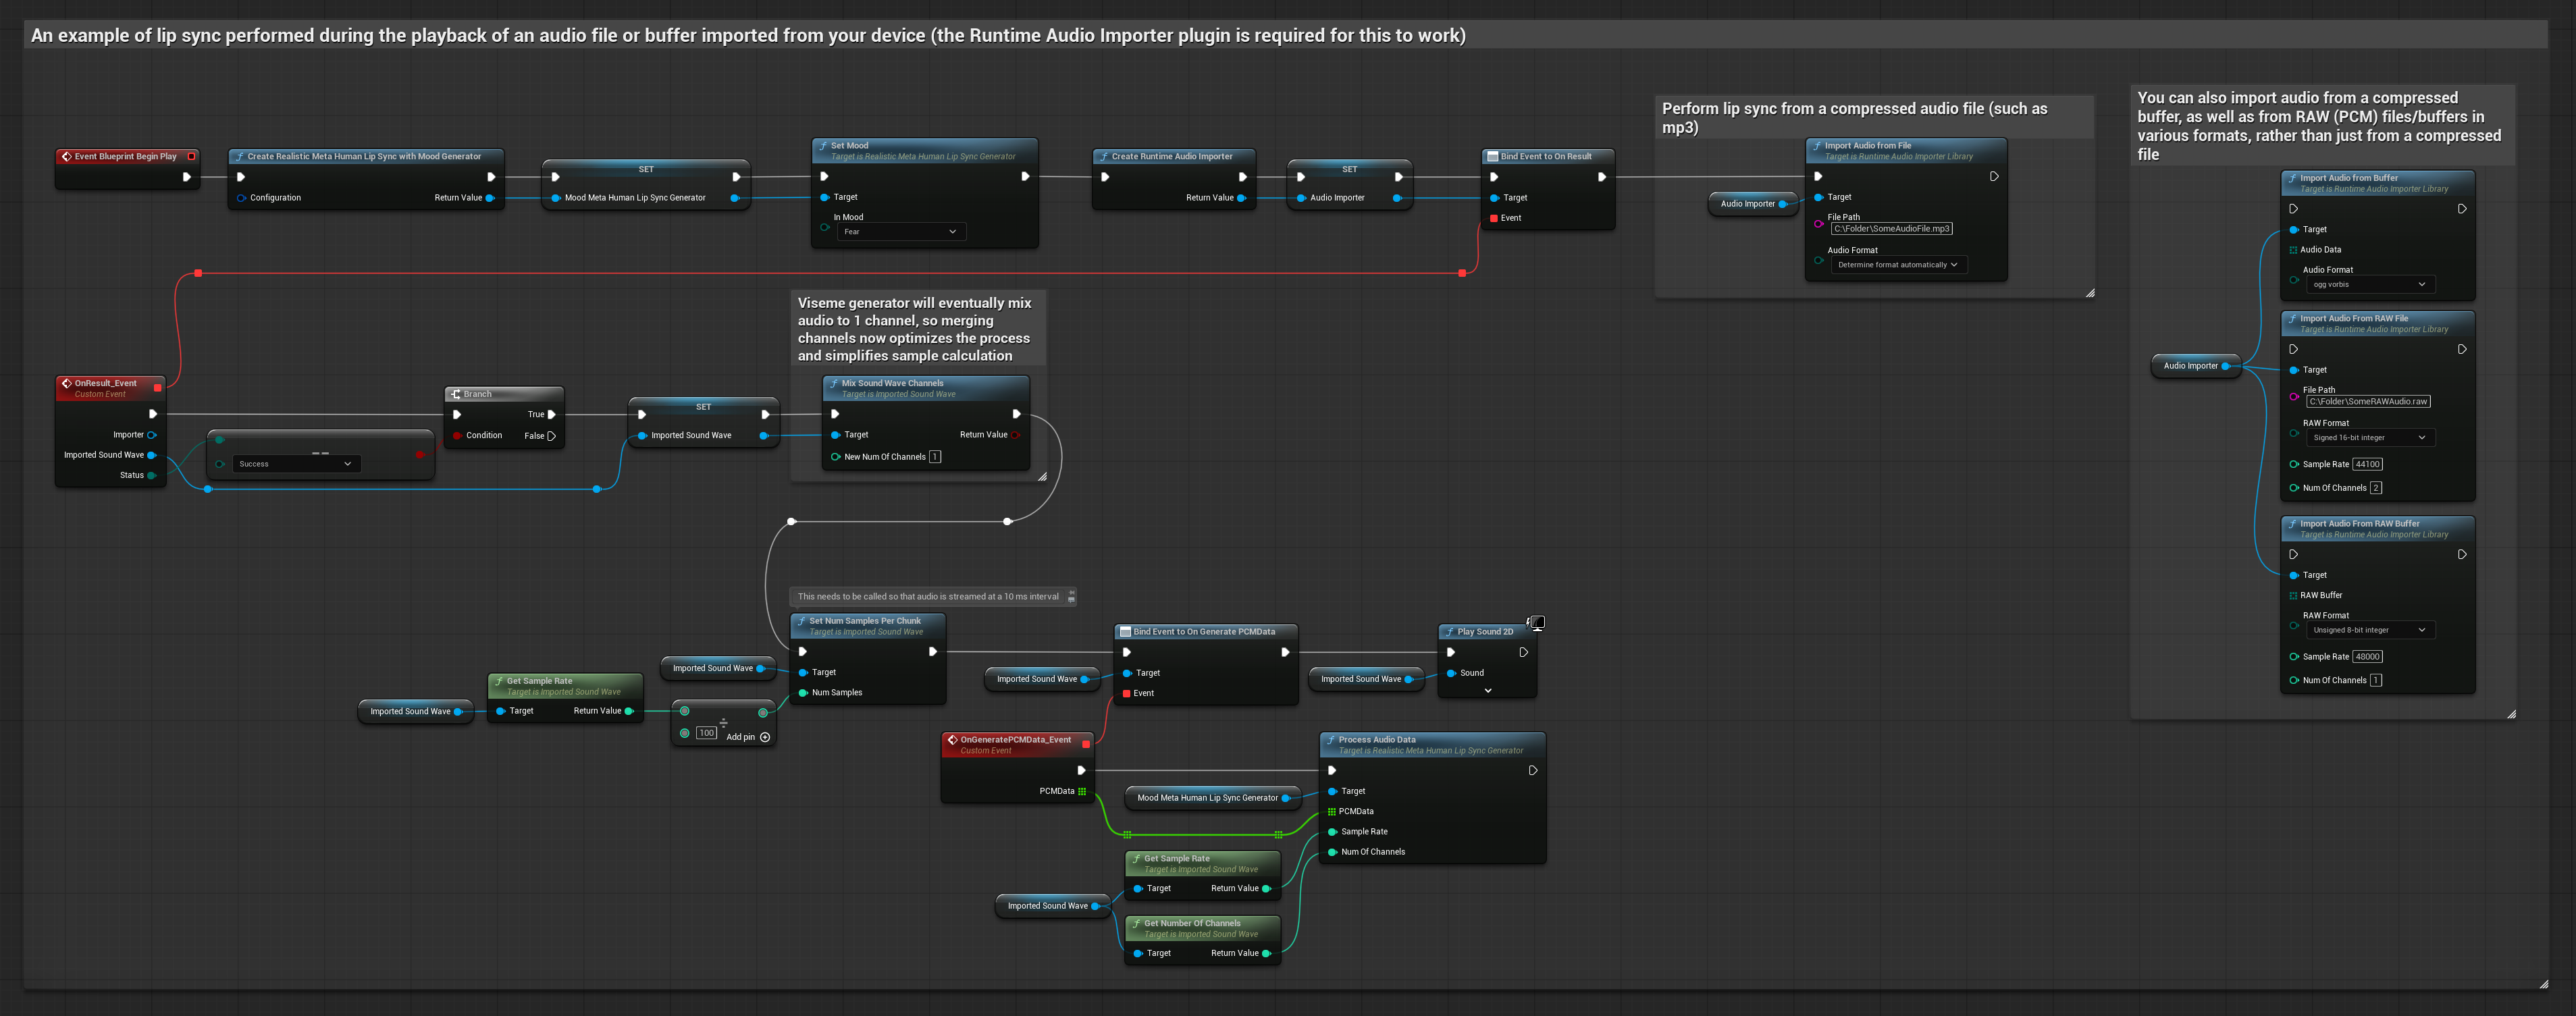Click the Process Audio Data function icon
Screen dimensions: 2576x1016
1331,740
